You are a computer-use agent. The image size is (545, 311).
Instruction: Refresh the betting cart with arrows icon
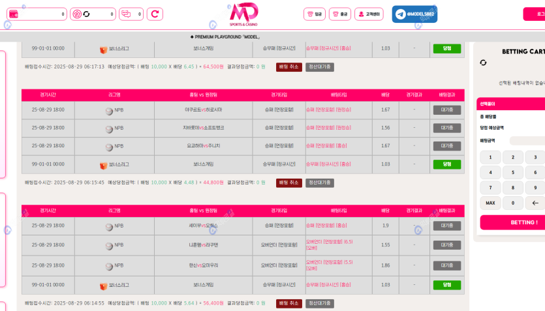pos(483,63)
